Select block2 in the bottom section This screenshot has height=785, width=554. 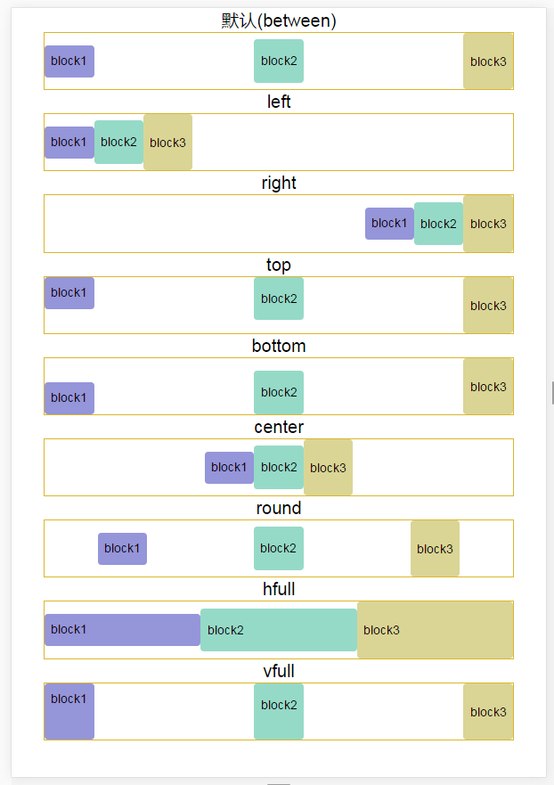[278, 392]
